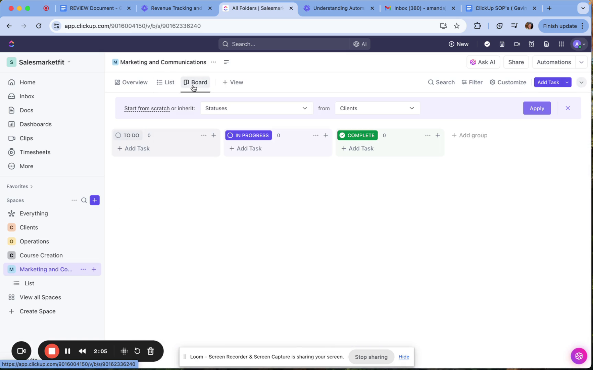Screen dimensions: 593x370
Task: Open the ClickUp Brain floating button
Action: 579,356
